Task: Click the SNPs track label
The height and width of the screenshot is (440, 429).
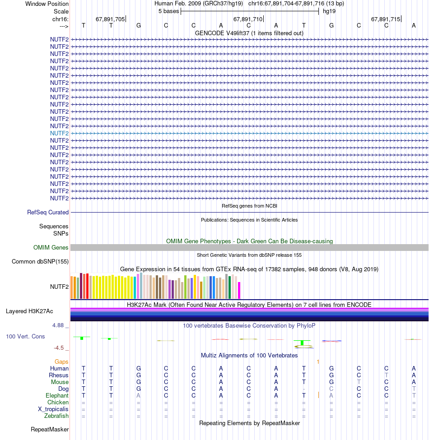Action: click(61, 233)
